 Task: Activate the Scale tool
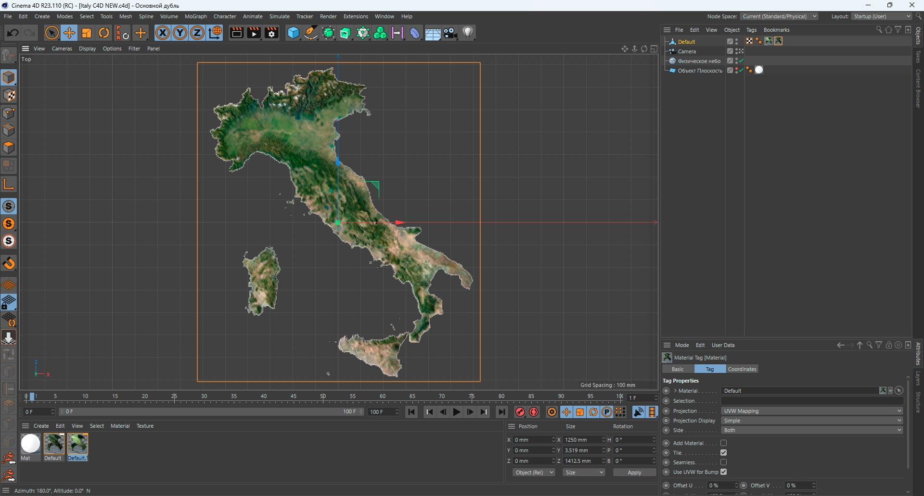(x=87, y=33)
